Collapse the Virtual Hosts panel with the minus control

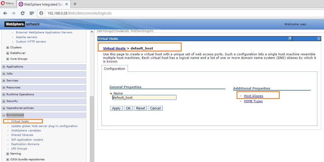click(319, 38)
